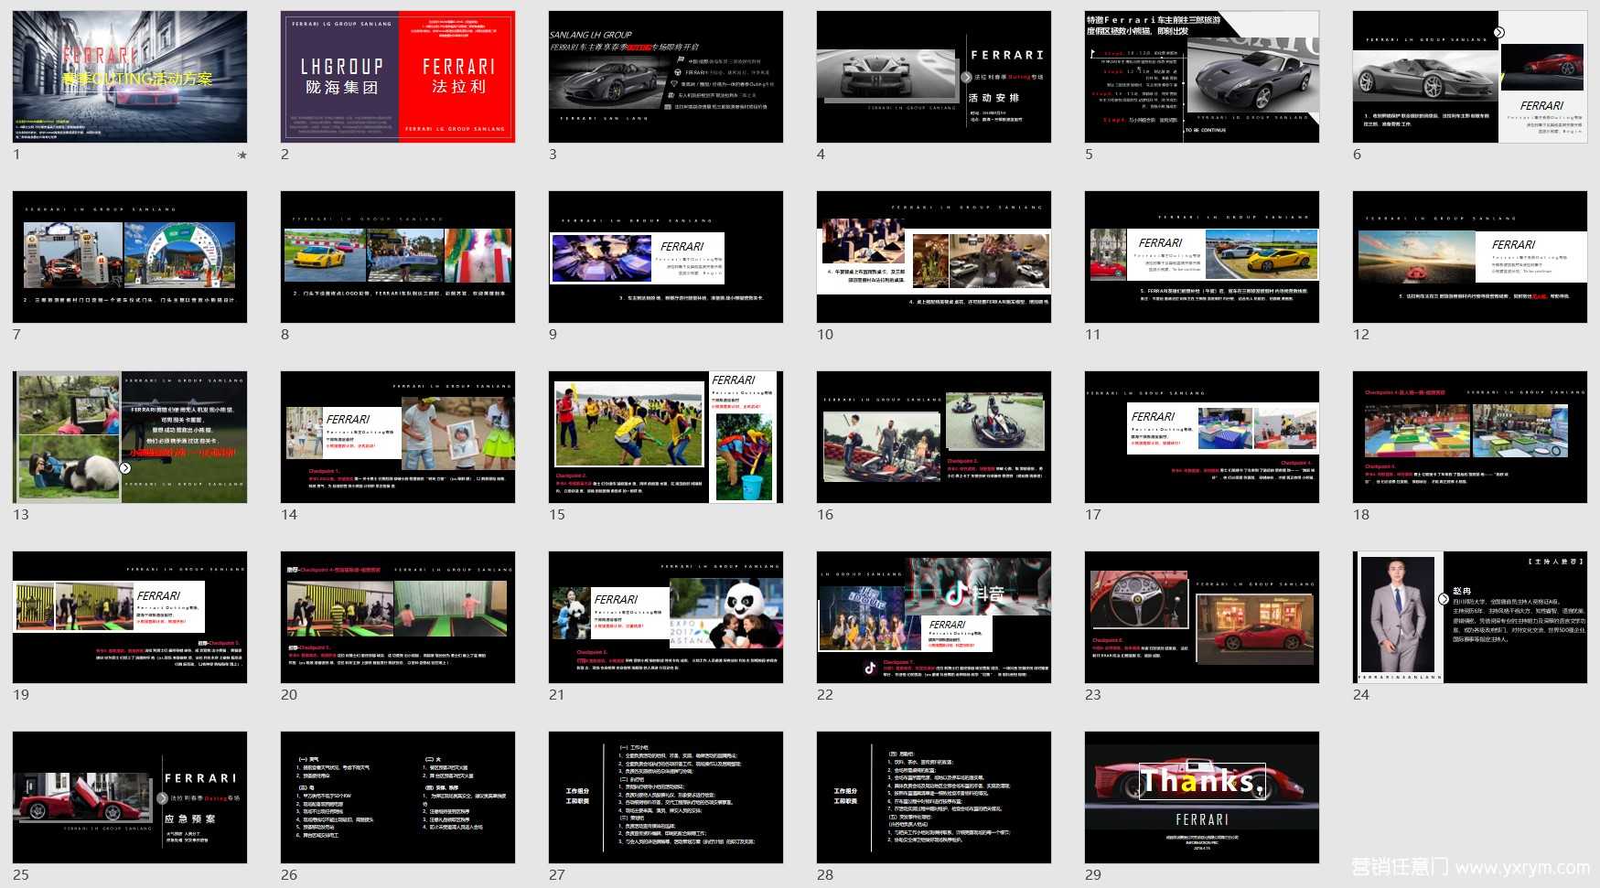Viewport: 1600px width, 888px height.
Task: Pick slide 7 showing rally start gates
Action: pos(130,257)
